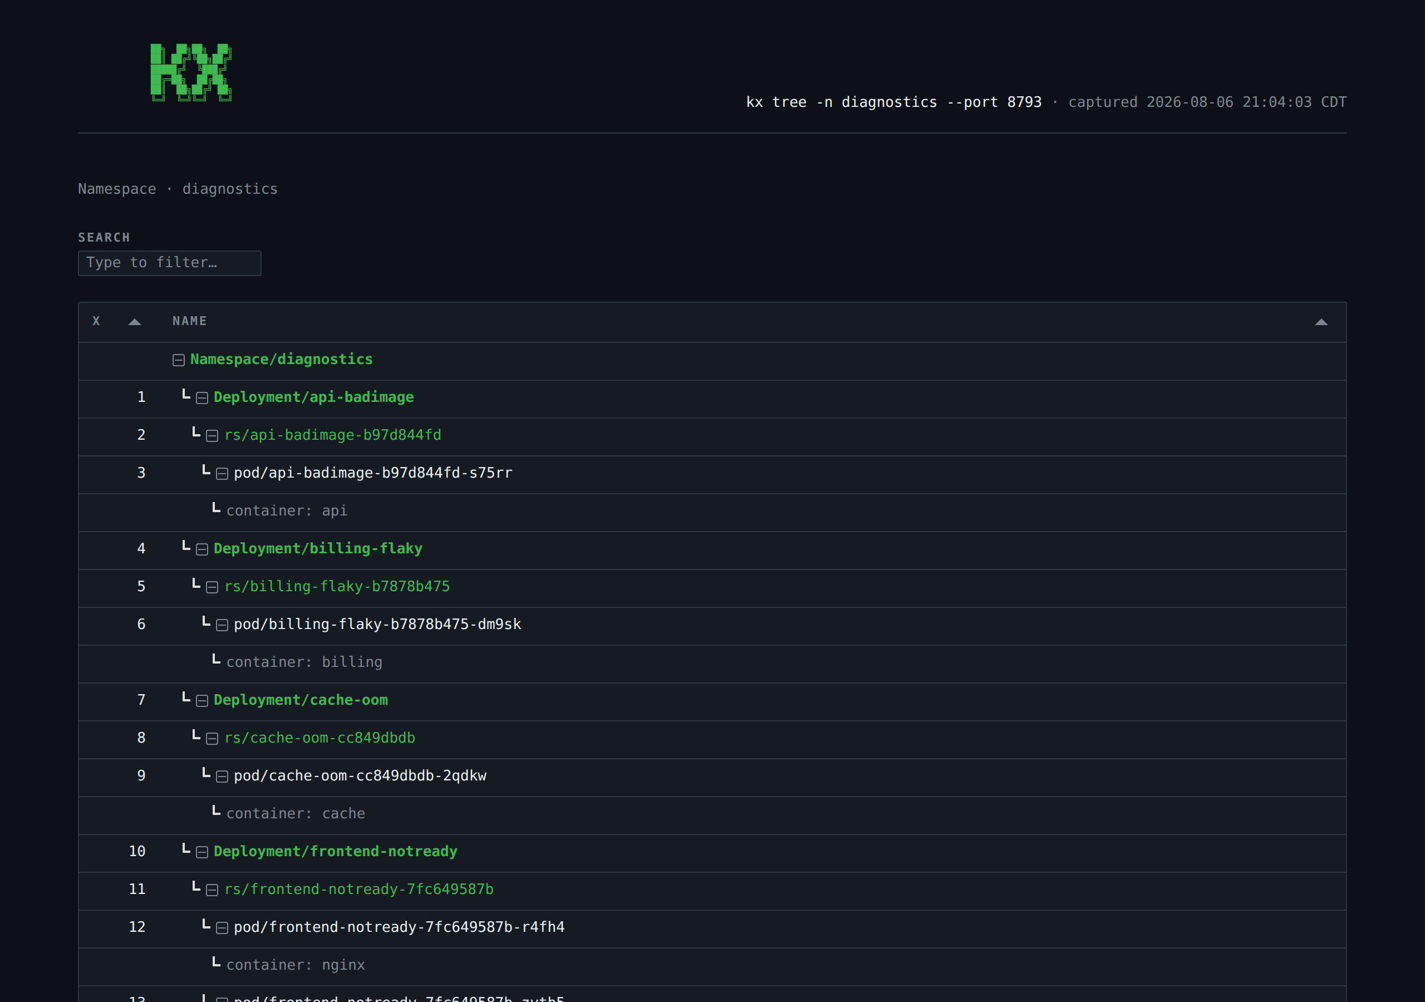
Task: Open rs/frontend-notready-7fc649587b label
Action: (358, 890)
